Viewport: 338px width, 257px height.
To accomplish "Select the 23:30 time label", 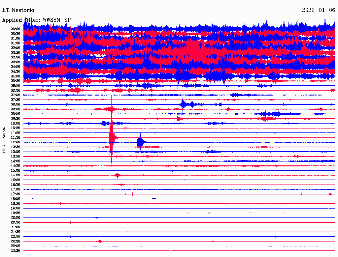I will [16, 250].
